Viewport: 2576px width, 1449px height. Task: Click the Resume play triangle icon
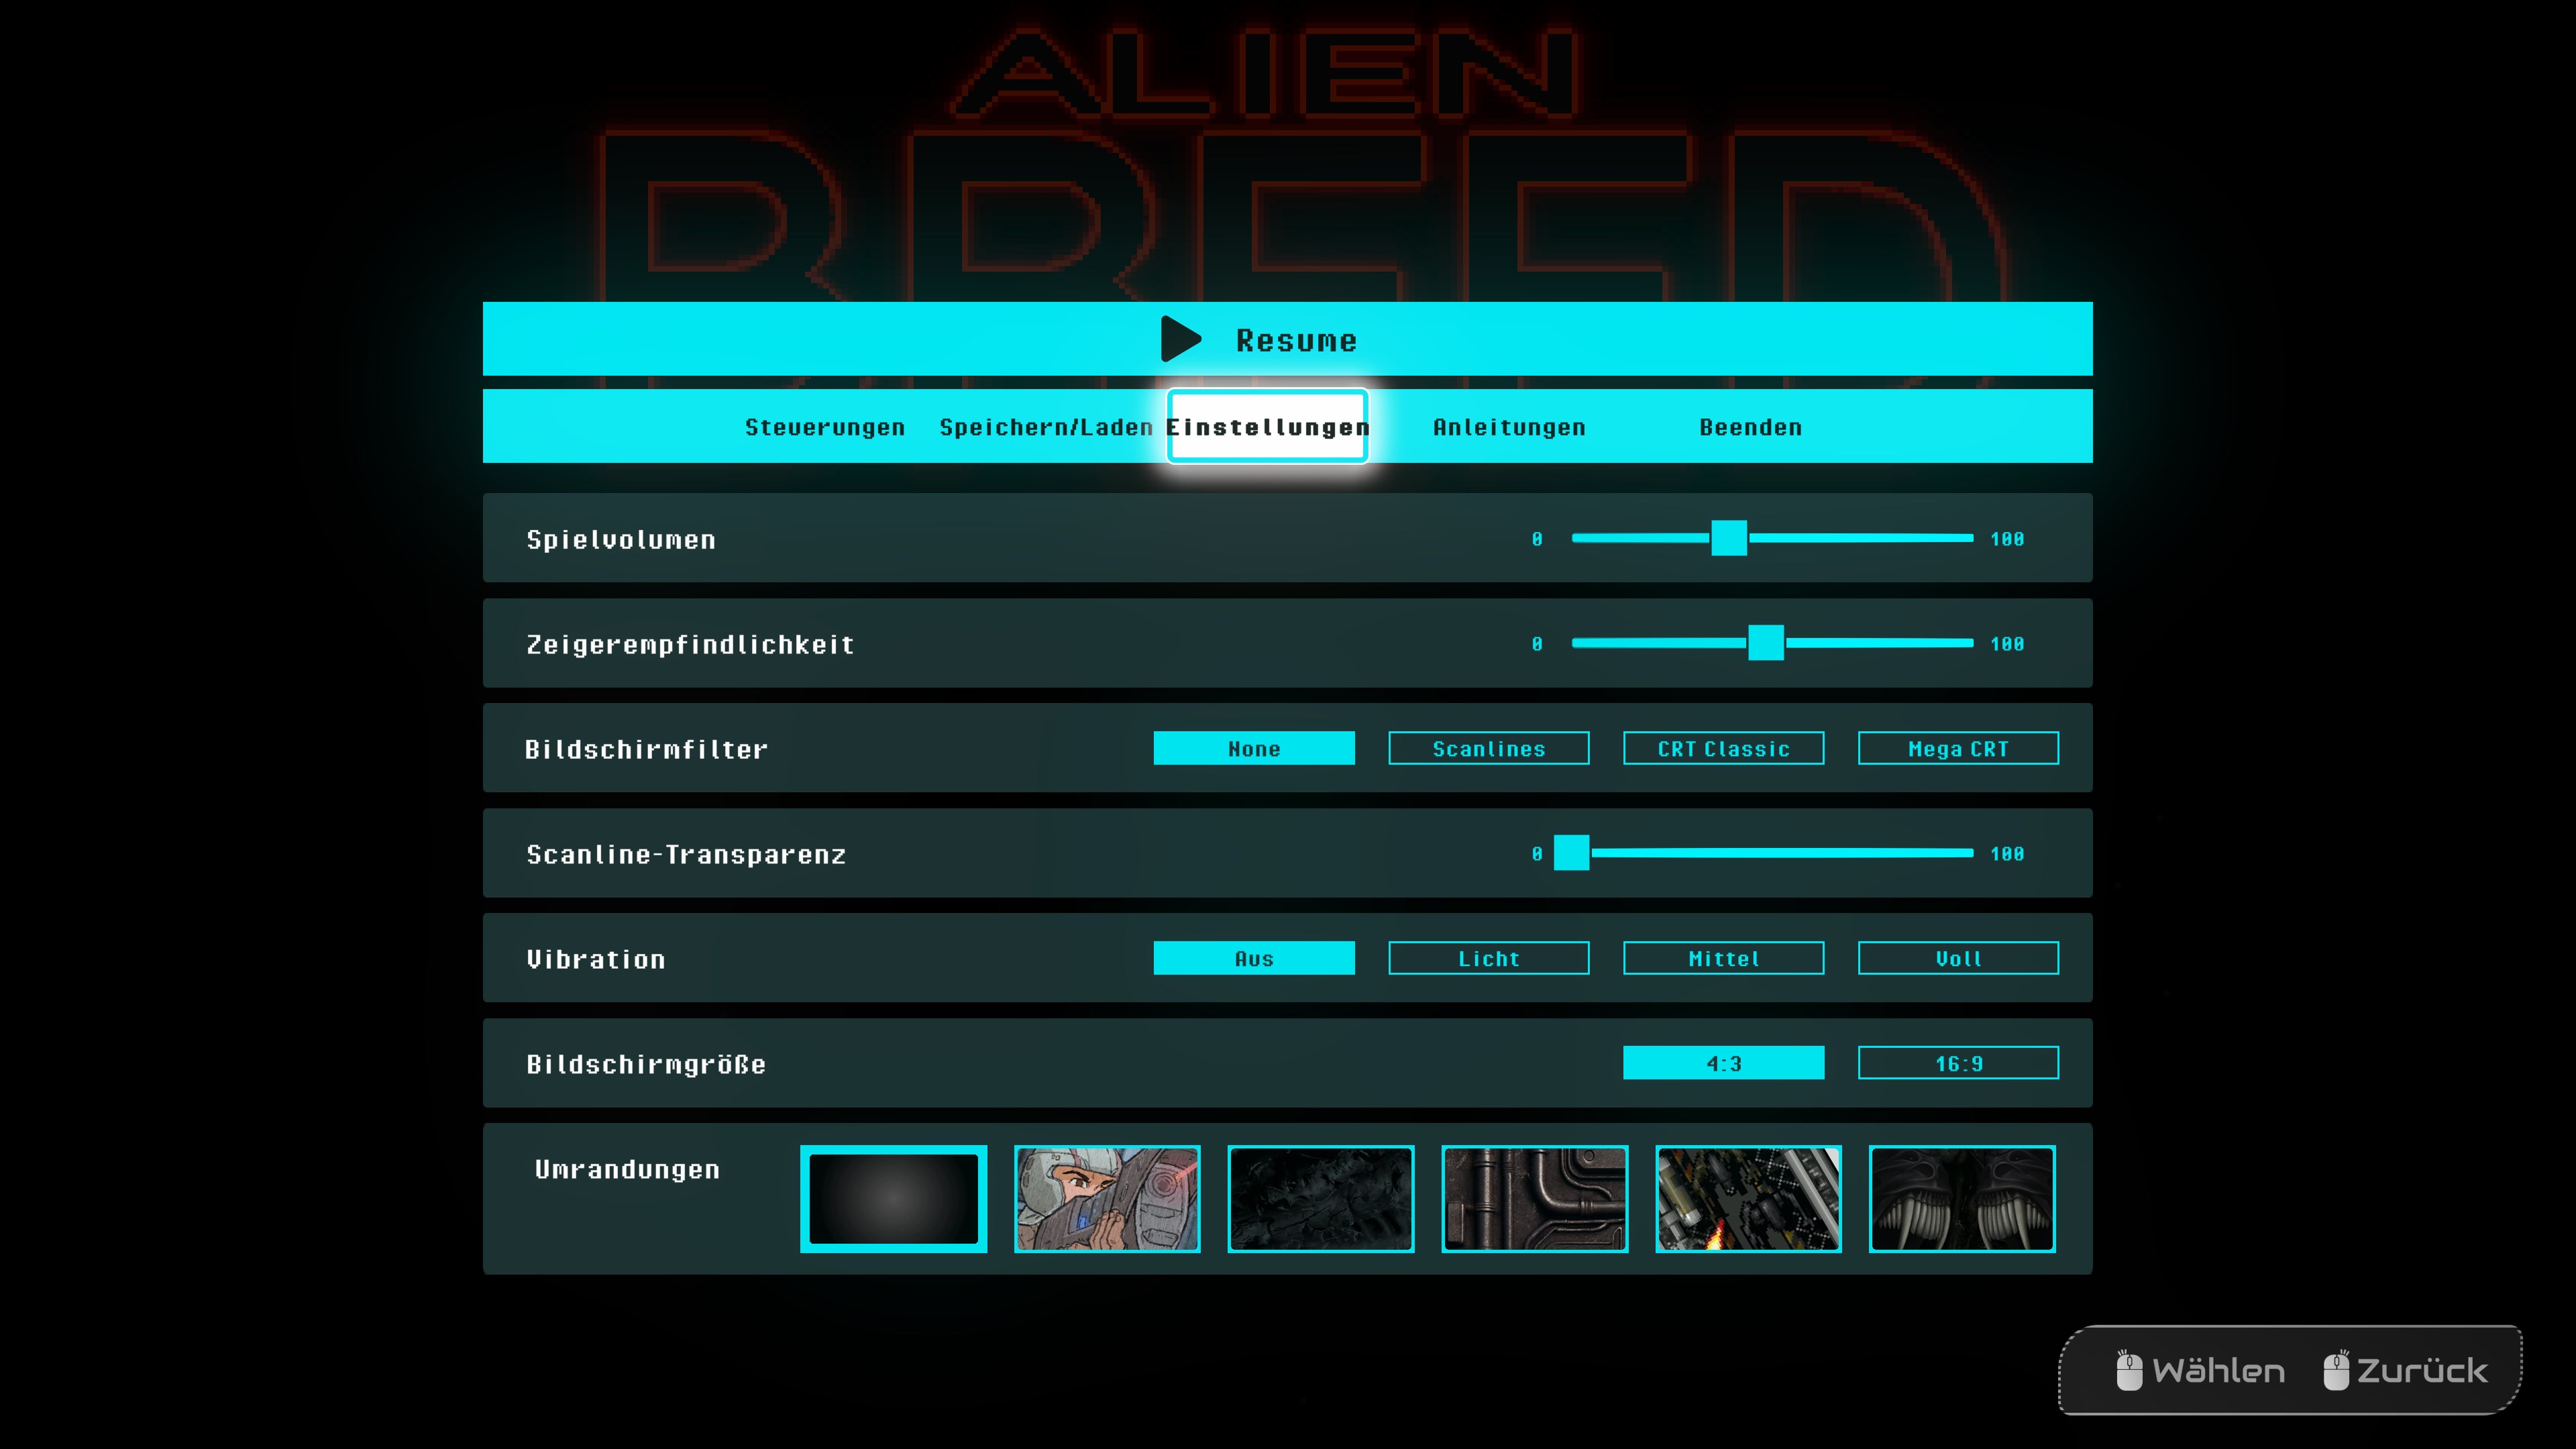point(1181,339)
